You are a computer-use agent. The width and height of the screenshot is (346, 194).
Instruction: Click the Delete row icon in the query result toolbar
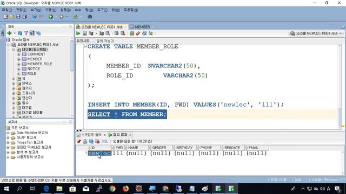click(x=97, y=141)
